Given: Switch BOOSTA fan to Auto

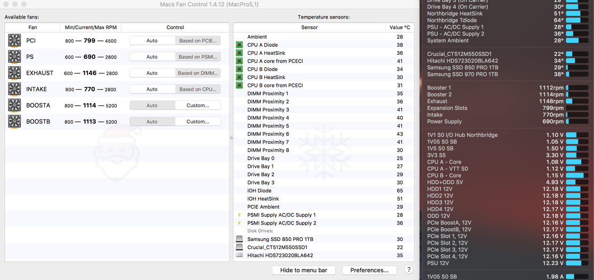Looking at the screenshot, I should click(x=152, y=105).
